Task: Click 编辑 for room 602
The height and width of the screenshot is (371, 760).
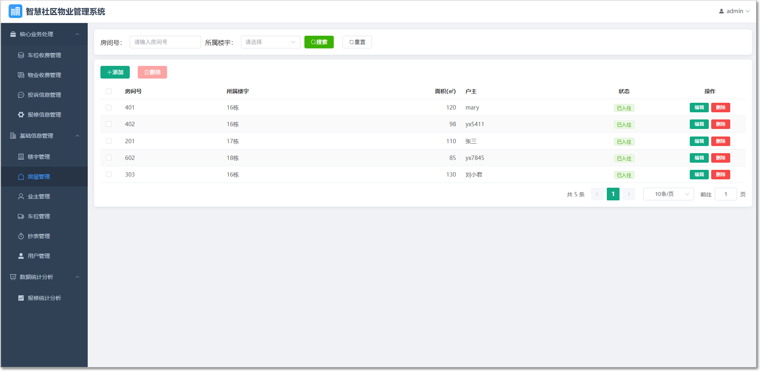Action: point(699,158)
